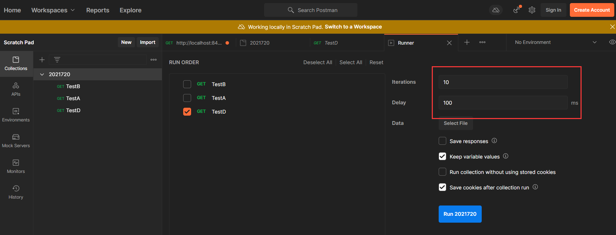Select TestB in collection tree
This screenshot has height=235, width=616.
coord(97,86)
